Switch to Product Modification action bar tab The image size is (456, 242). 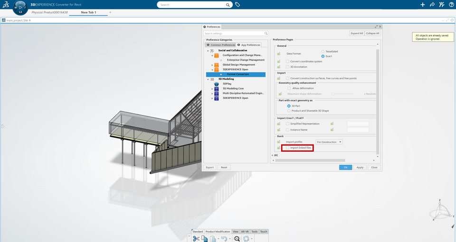tap(218, 232)
